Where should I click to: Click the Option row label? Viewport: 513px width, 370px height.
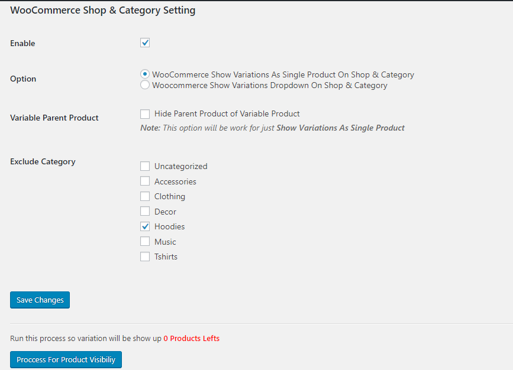click(23, 79)
